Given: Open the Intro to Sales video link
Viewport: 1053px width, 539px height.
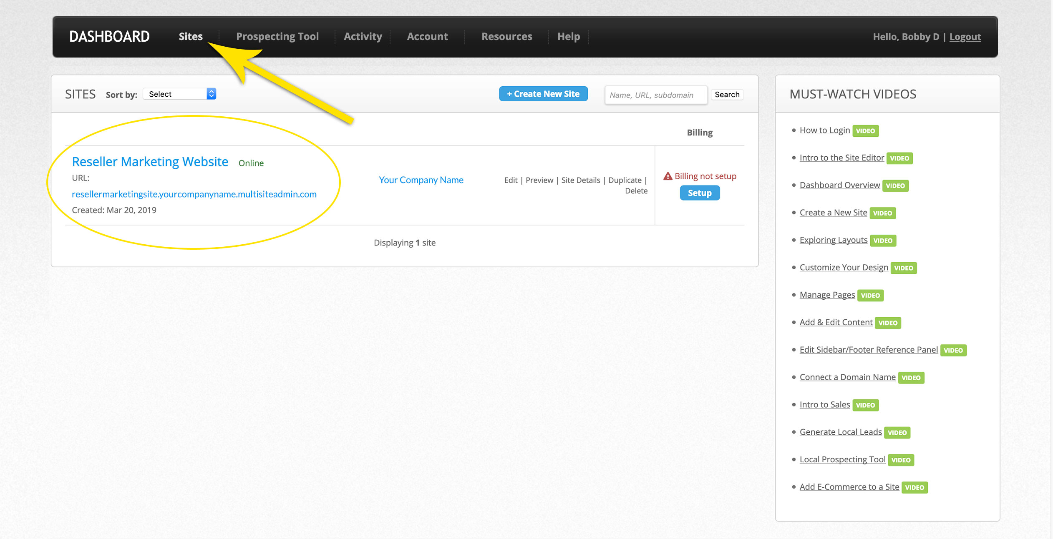Looking at the screenshot, I should (825, 405).
